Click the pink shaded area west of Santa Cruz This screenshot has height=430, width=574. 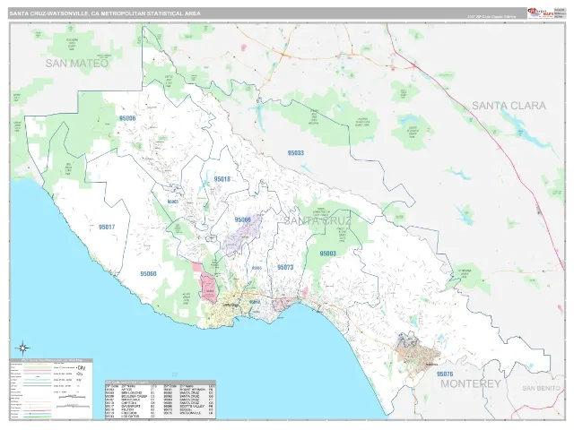pyautogui.click(x=208, y=288)
